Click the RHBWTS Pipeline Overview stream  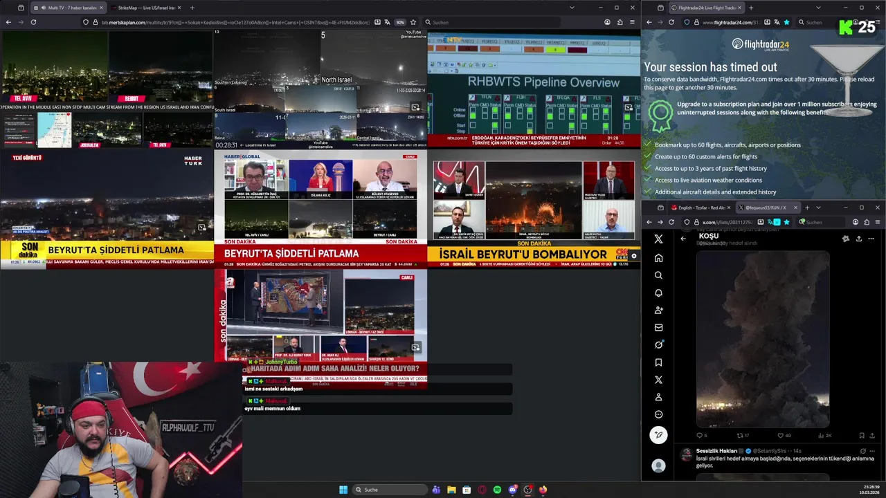click(x=534, y=89)
